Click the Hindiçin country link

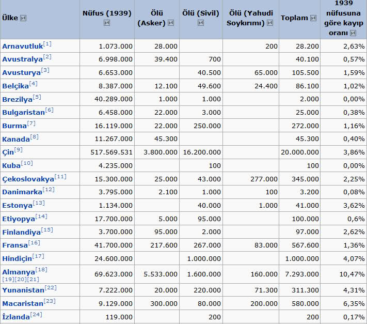(x=17, y=257)
